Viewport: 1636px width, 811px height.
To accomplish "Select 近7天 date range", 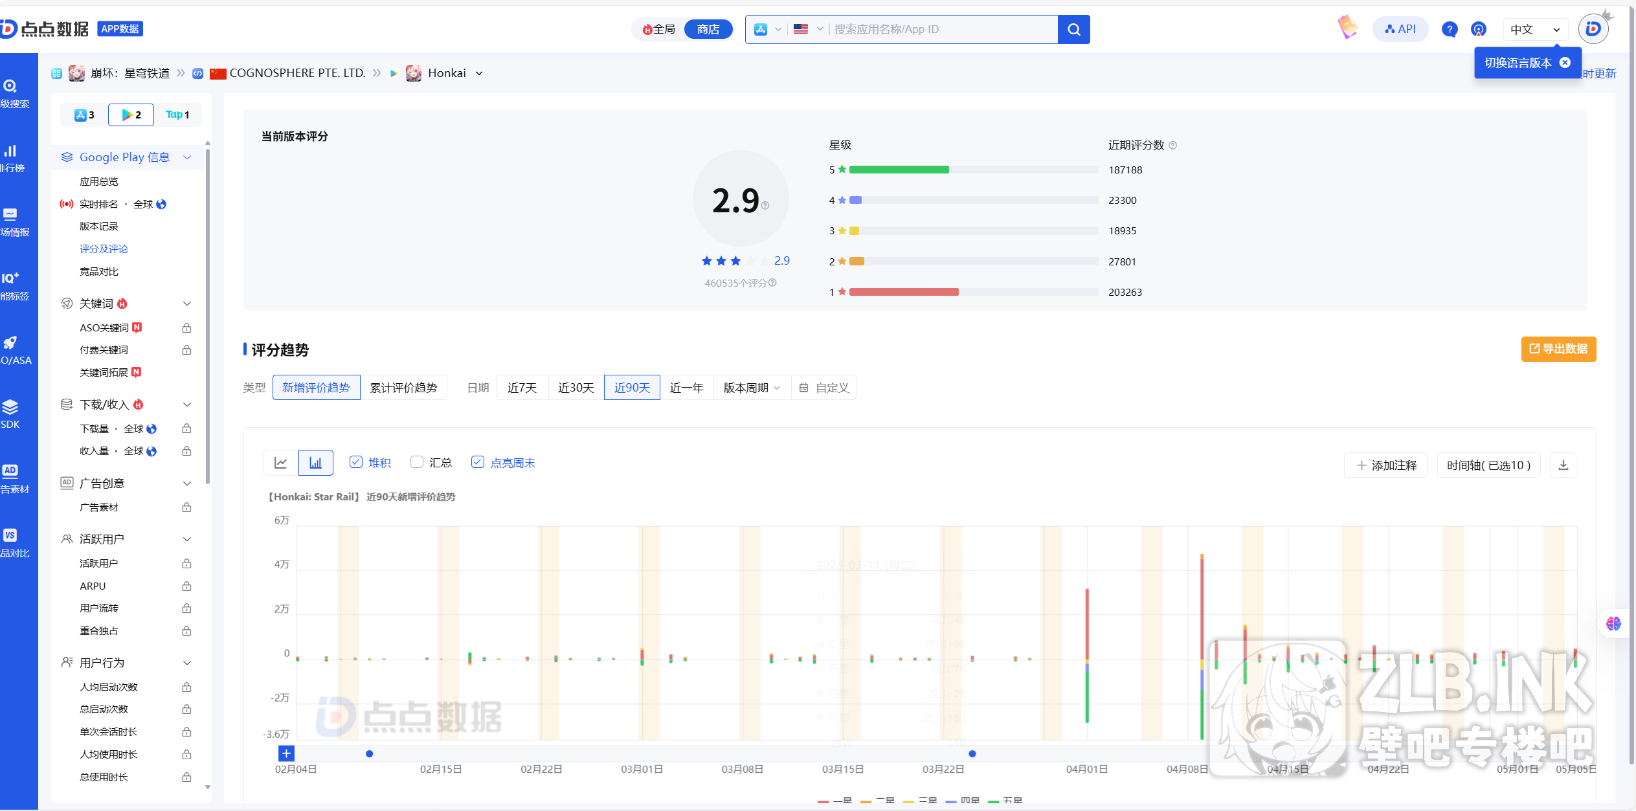I will 522,388.
